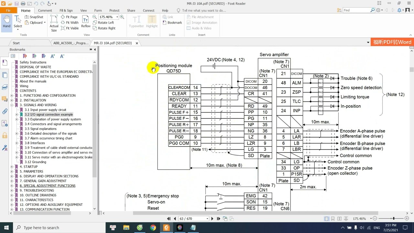Close the MR-J3 10A.pdf tab
Screen dimensions: 414x233
tap(137, 43)
